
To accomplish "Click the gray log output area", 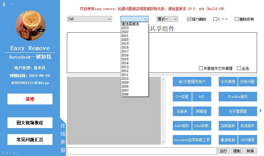I will [x=114, y=111].
